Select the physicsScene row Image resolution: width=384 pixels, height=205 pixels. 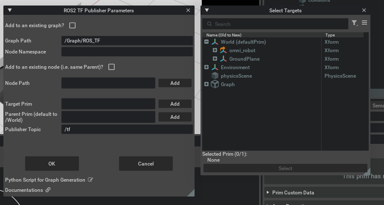pos(285,76)
